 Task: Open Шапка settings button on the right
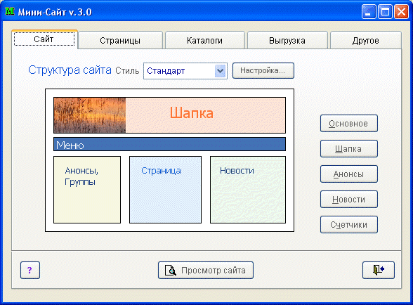(348, 149)
